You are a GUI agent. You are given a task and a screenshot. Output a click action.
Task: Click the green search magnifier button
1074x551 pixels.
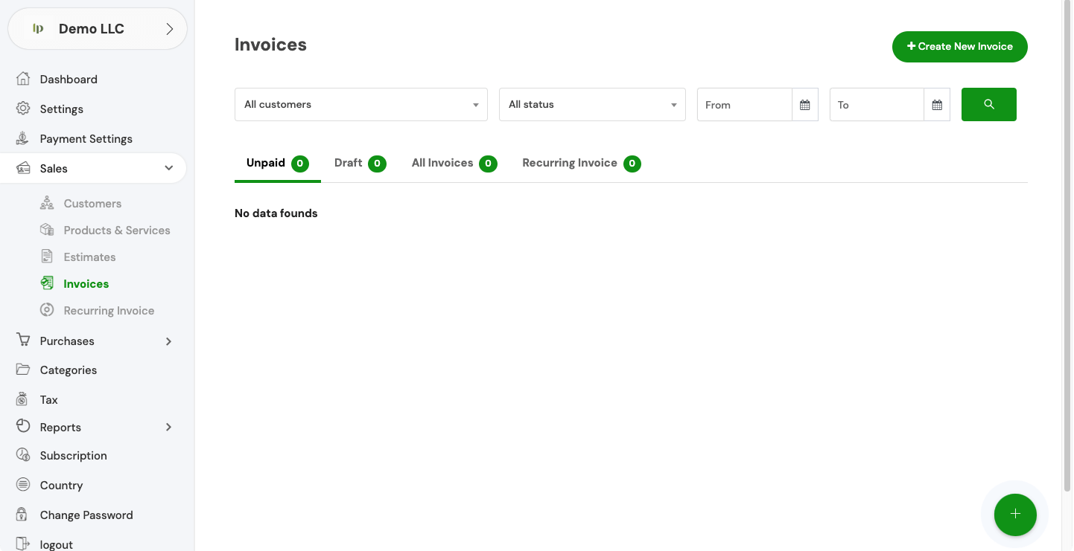pyautogui.click(x=988, y=105)
